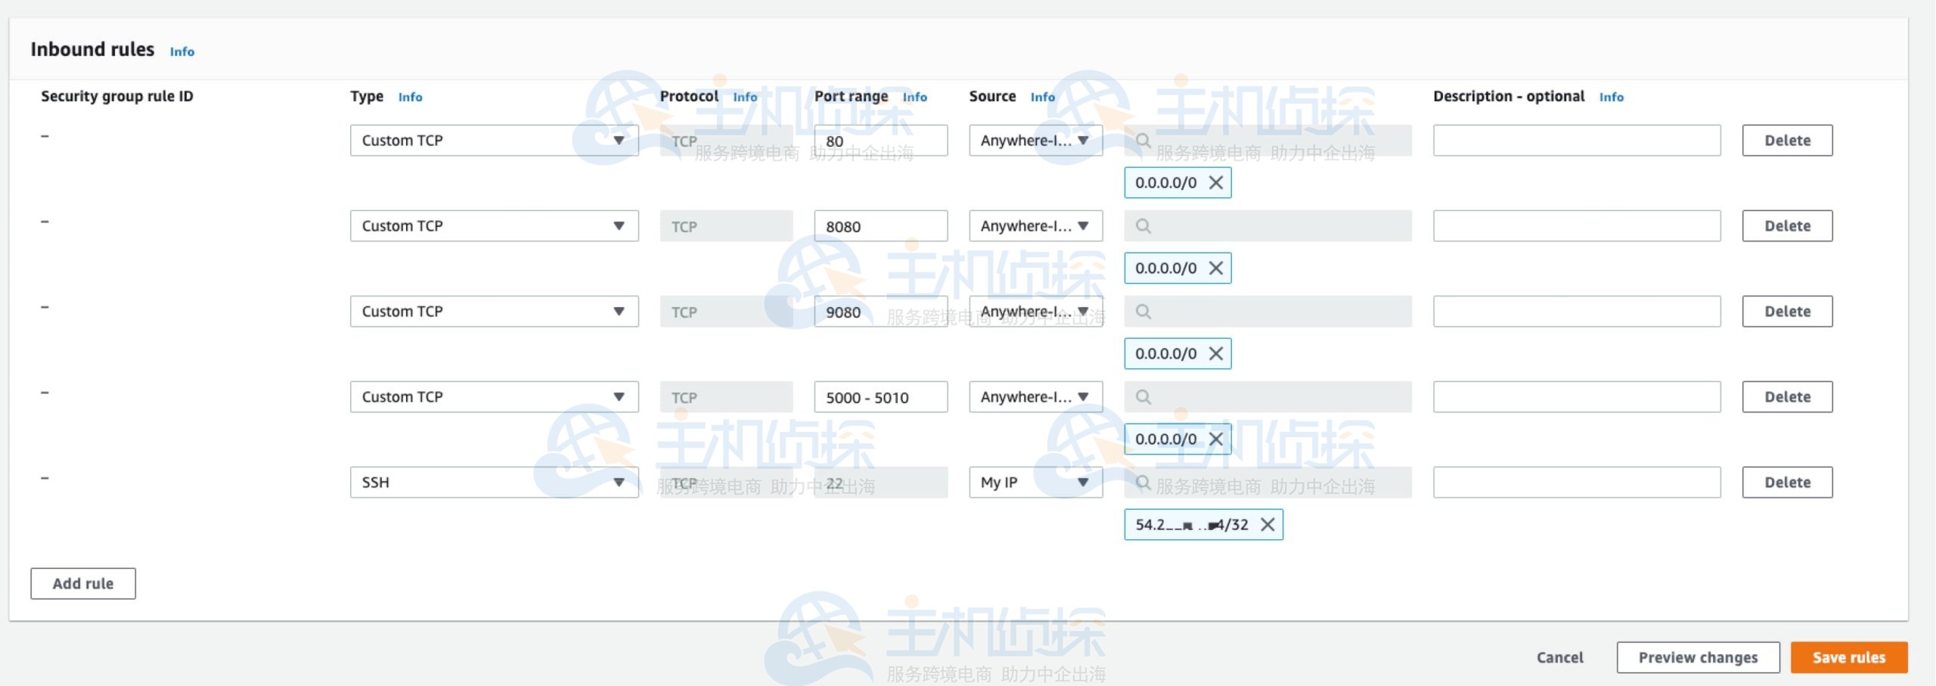Click the search magnifier in the 8080 rule source field
Screen dimensions: 1936x686
point(1144,225)
